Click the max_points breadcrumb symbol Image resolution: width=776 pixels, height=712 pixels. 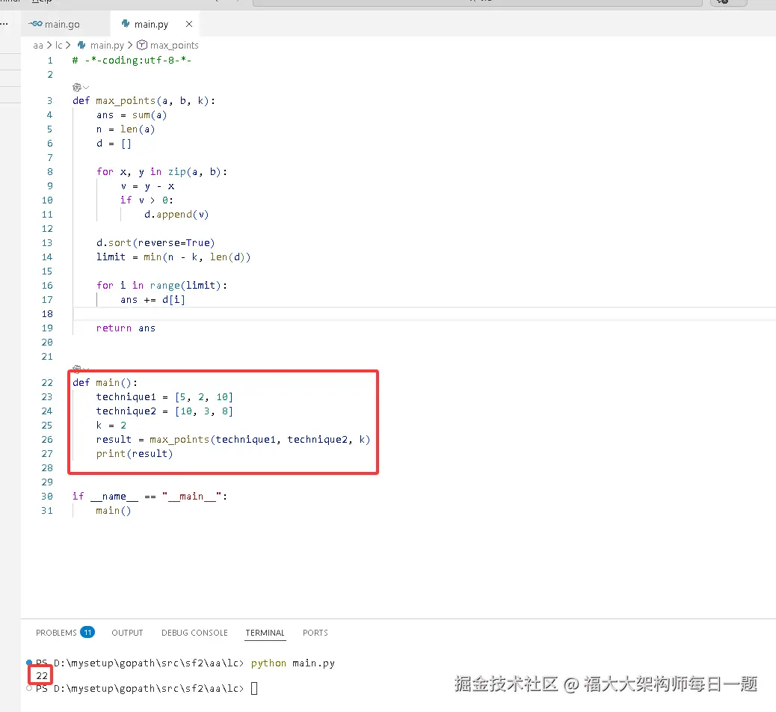[174, 46]
